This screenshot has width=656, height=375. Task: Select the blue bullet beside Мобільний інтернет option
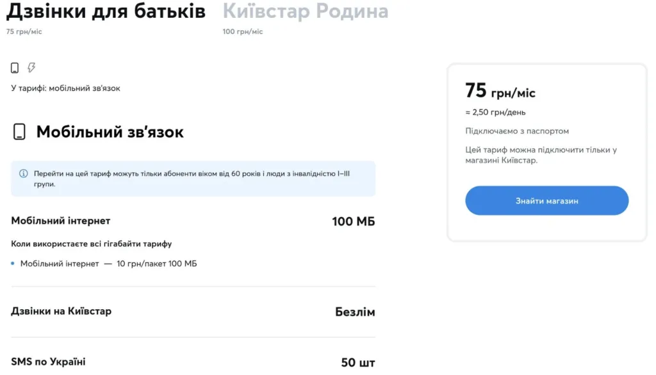13,263
